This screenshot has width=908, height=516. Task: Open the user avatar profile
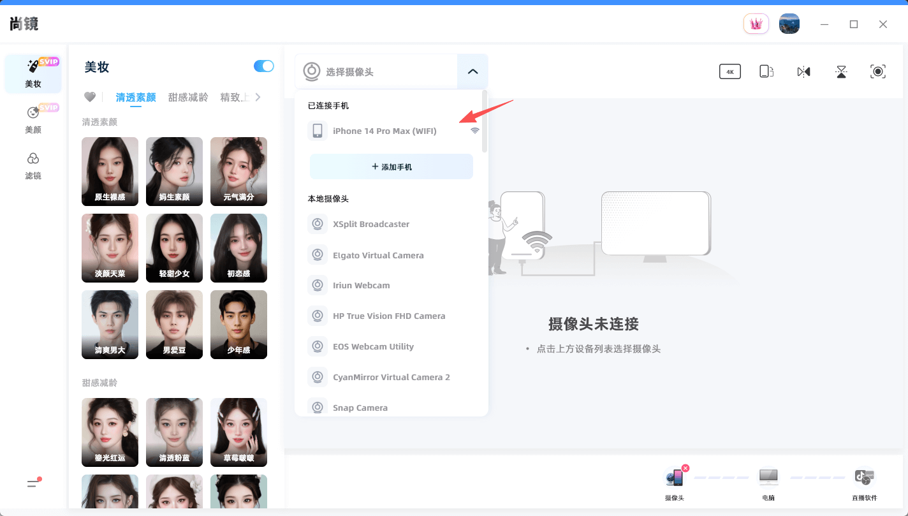[789, 24]
